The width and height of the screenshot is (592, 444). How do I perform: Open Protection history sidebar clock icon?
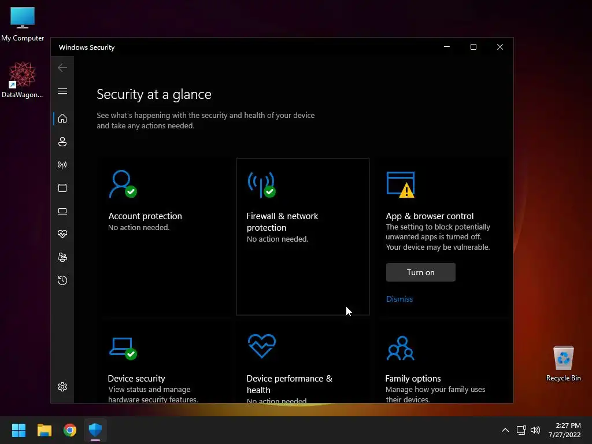pyautogui.click(x=62, y=280)
